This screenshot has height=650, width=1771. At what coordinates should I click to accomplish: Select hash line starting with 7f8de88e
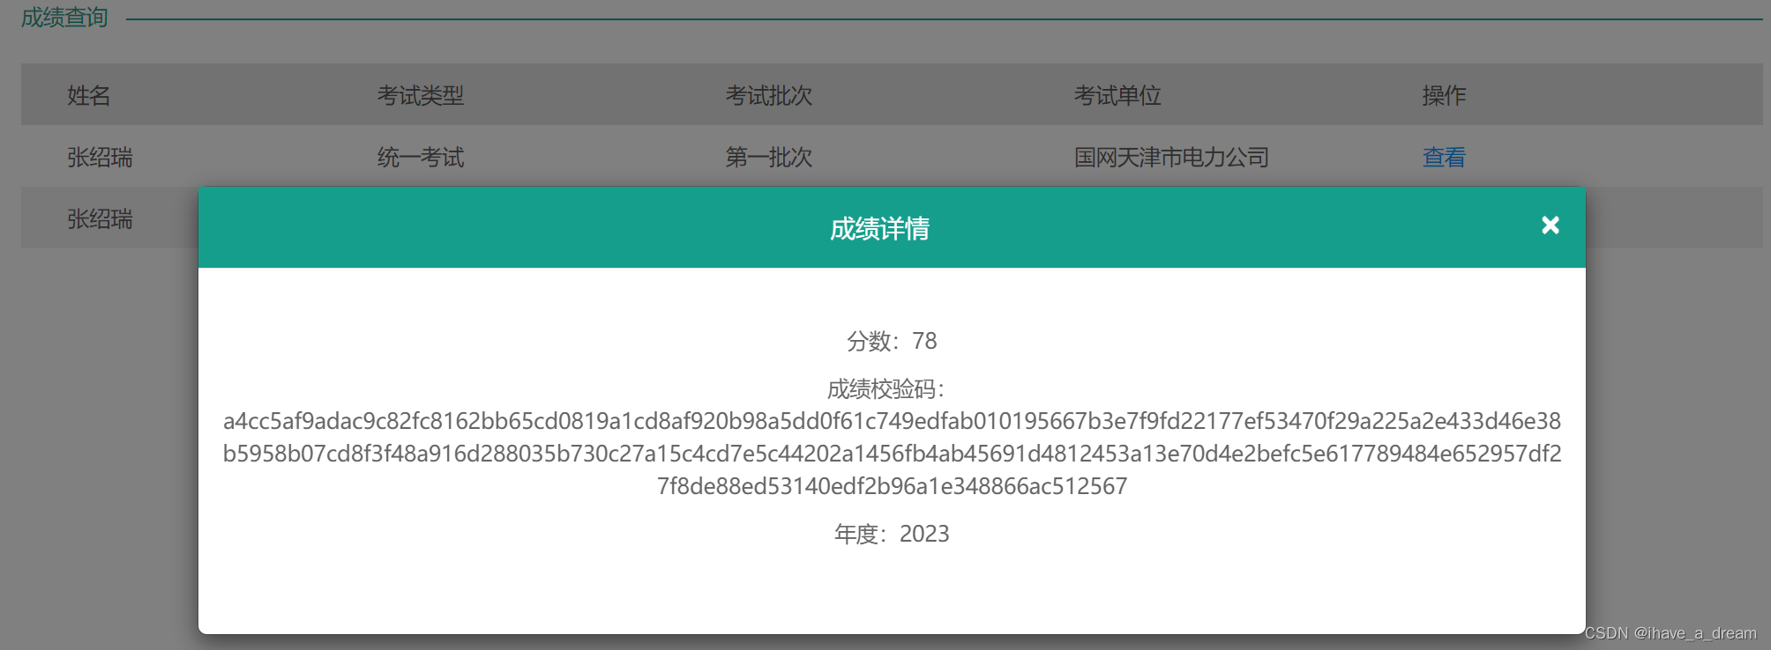click(x=892, y=486)
